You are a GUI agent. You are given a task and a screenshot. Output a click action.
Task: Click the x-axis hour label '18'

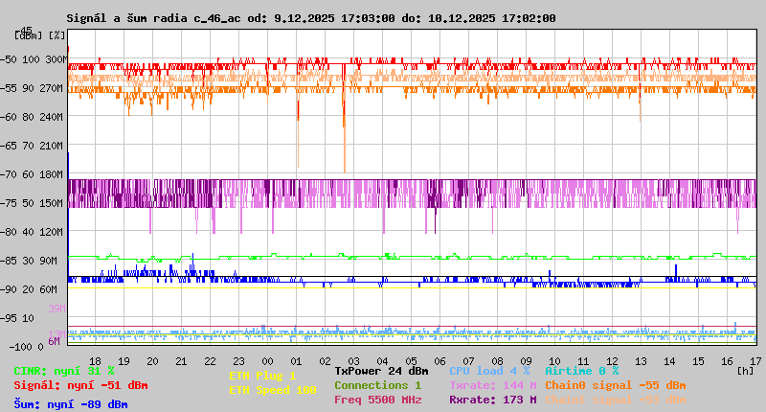pos(95,361)
